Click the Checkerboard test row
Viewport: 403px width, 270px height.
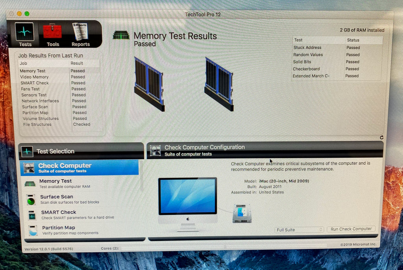pos(306,69)
